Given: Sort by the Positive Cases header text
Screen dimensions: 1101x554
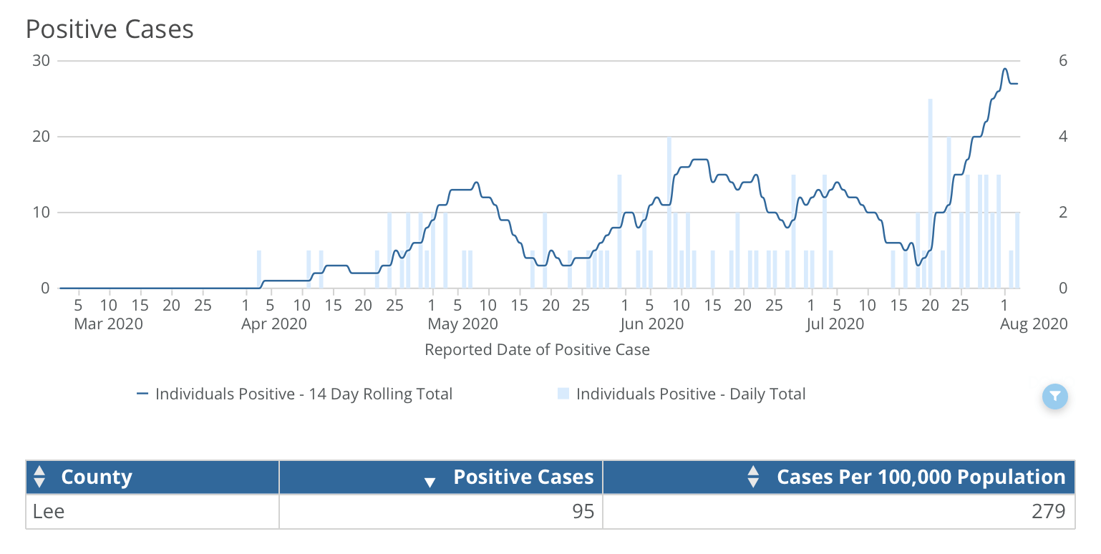Looking at the screenshot, I should (523, 477).
